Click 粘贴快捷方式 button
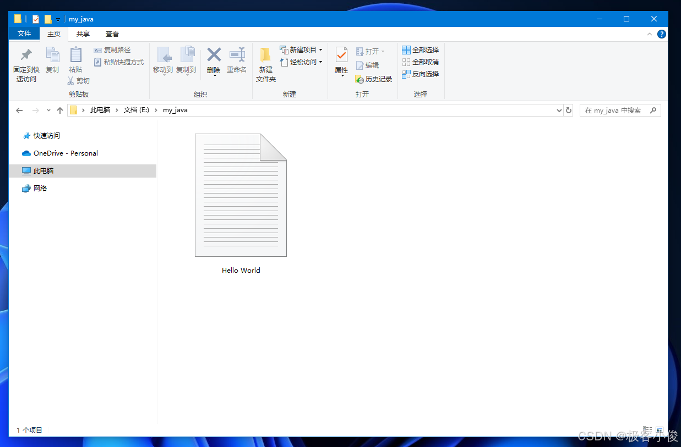 coord(119,62)
